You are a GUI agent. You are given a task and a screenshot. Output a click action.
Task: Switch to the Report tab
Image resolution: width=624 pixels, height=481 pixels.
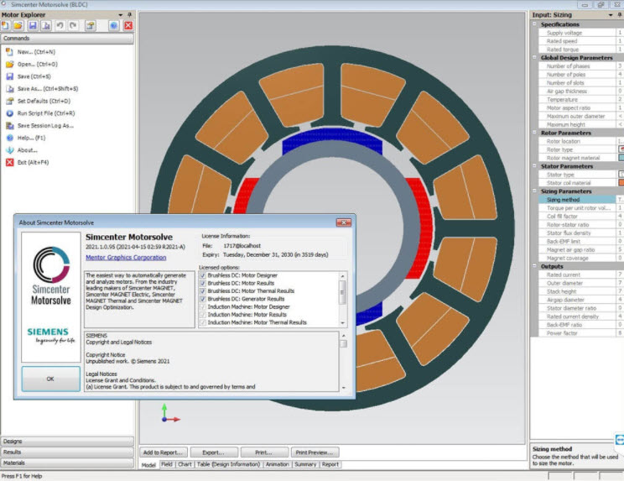[330, 464]
